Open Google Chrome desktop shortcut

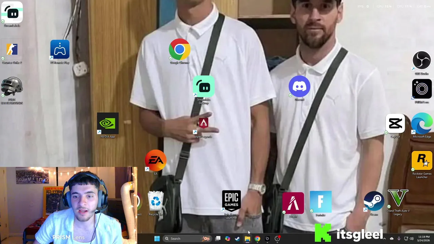tap(179, 52)
